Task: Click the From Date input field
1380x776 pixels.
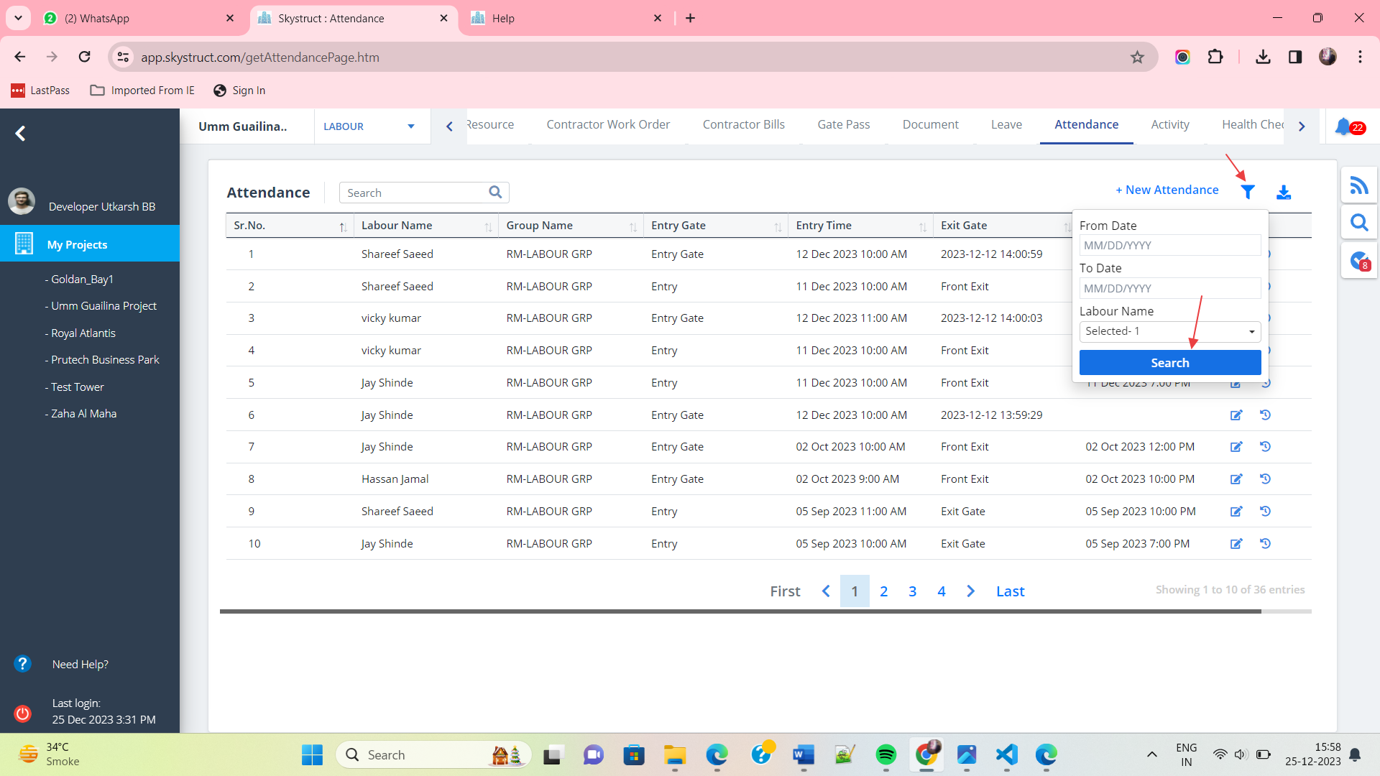Action: [x=1169, y=245]
